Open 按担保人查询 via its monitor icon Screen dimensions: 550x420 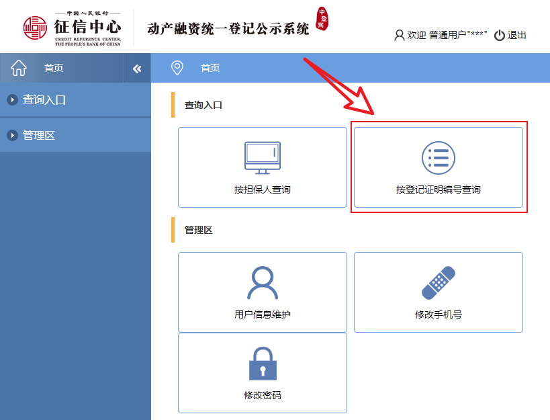(x=262, y=158)
